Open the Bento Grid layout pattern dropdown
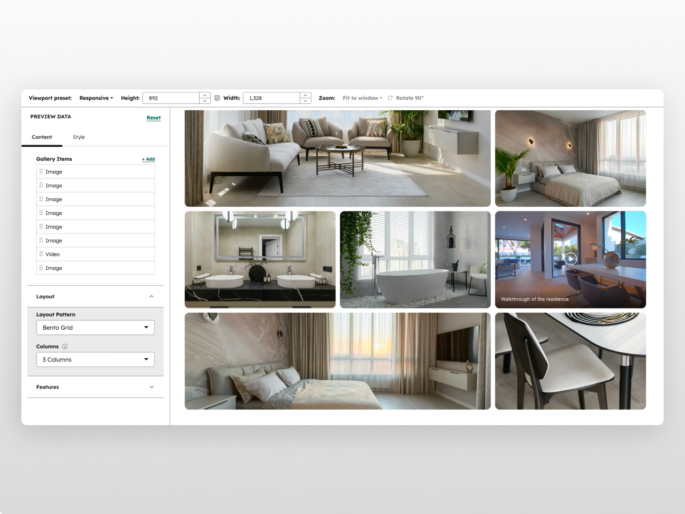The image size is (685, 514). point(95,327)
